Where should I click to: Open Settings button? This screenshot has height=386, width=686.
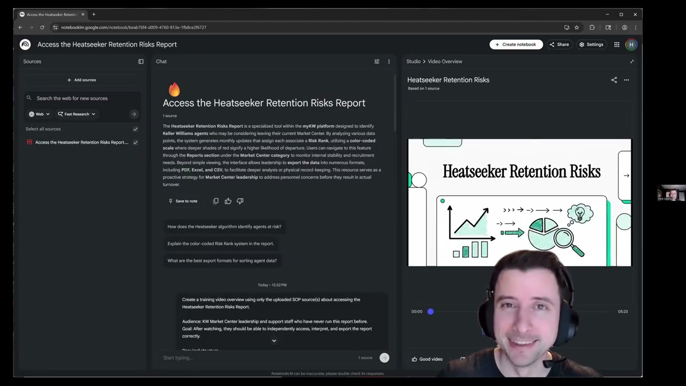coord(591,44)
